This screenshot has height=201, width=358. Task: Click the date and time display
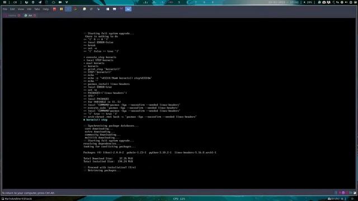pos(284,2)
